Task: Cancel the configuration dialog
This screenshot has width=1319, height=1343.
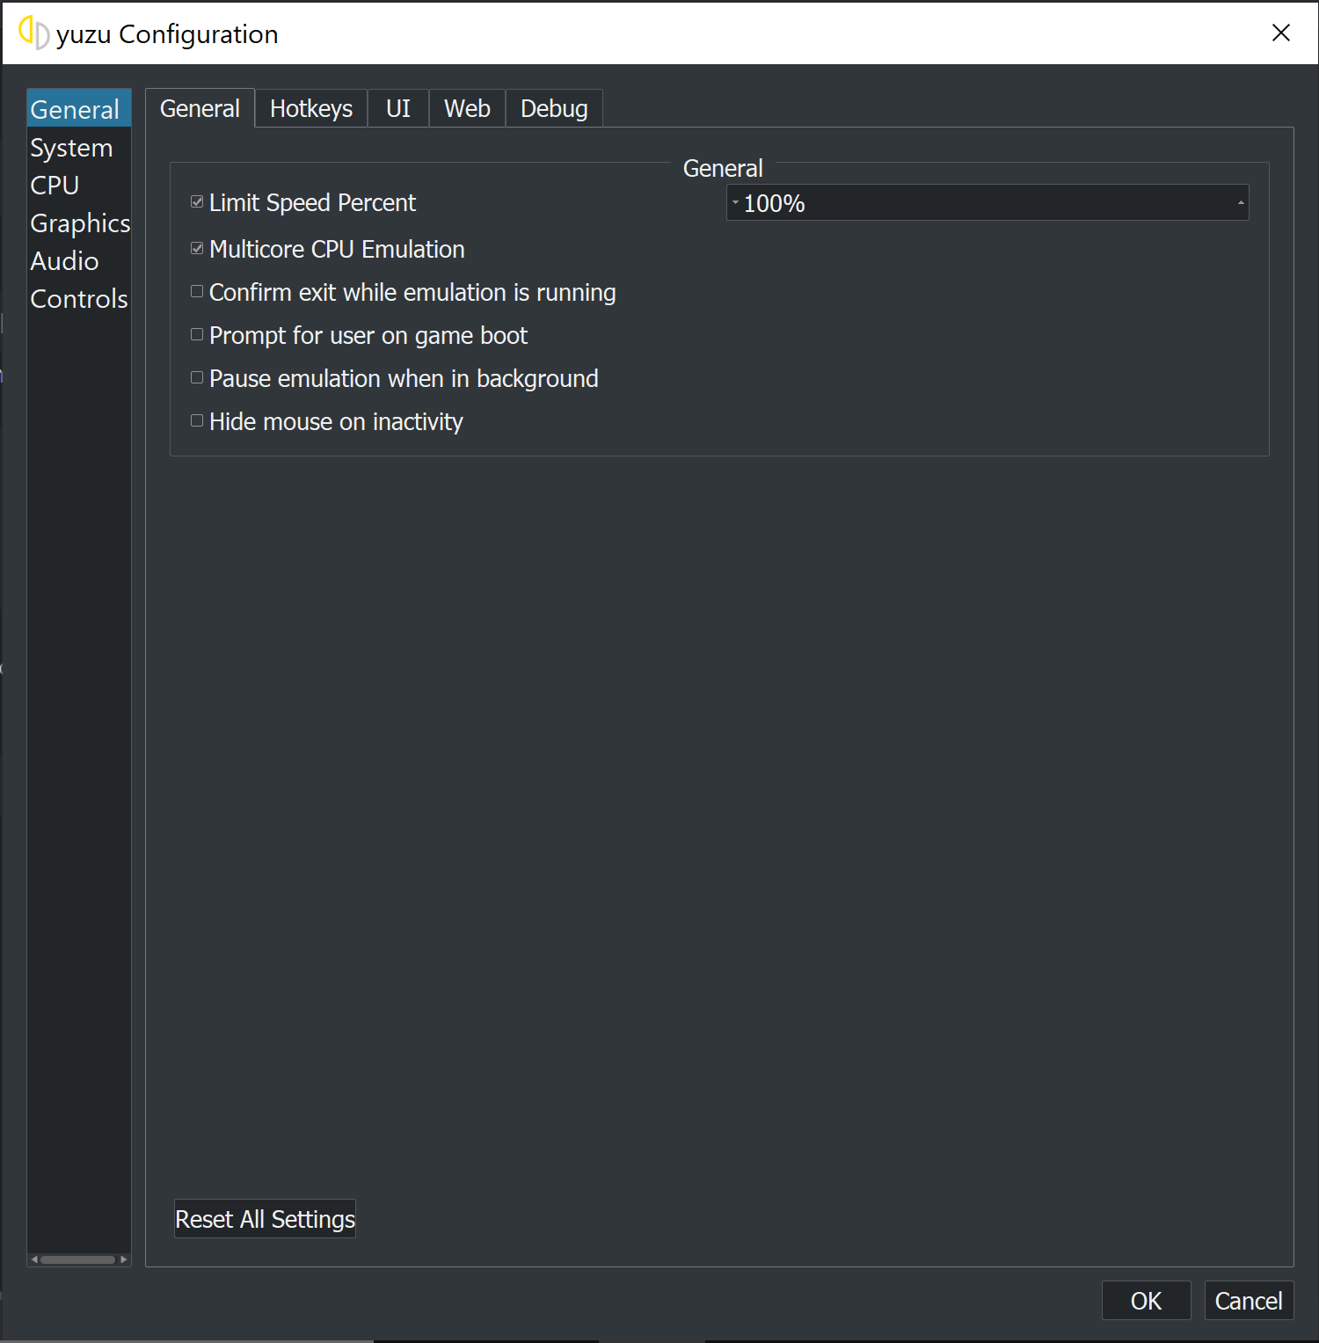Action: click(1249, 1301)
